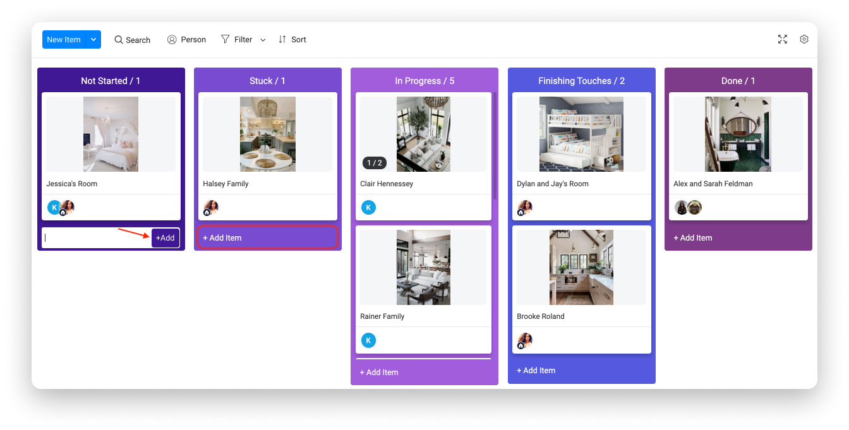Click the assignee avatar on Dylan and Jay's Room
Image resolution: width=849 pixels, height=430 pixels.
pyautogui.click(x=525, y=208)
